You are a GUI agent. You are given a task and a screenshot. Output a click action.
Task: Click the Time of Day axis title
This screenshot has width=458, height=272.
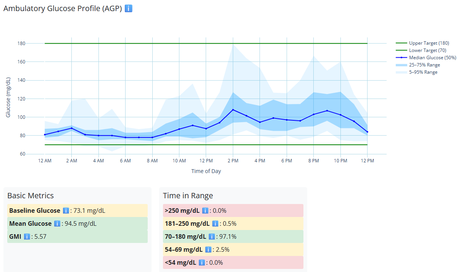[x=206, y=171]
